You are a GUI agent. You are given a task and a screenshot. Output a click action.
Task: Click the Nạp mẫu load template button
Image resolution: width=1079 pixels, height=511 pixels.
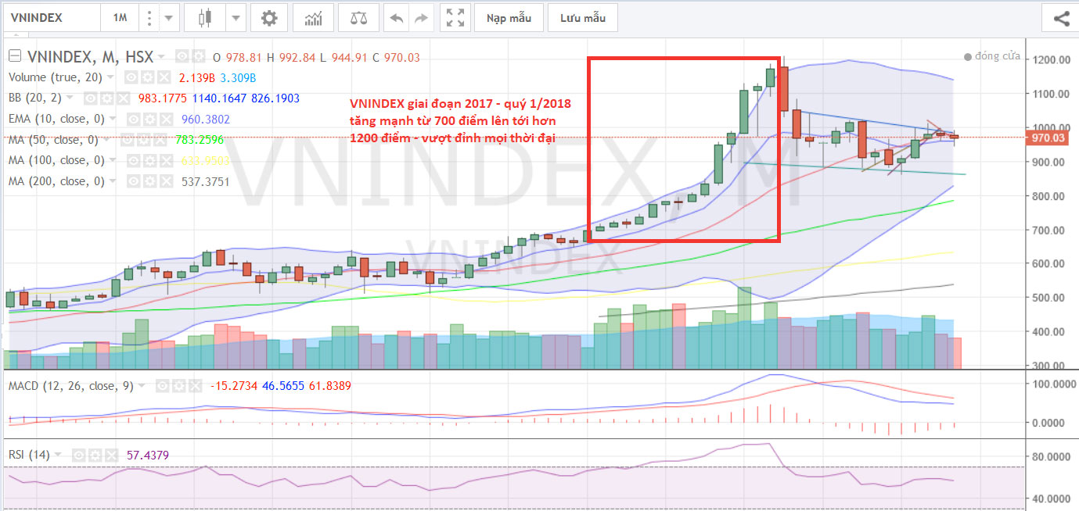(x=509, y=17)
